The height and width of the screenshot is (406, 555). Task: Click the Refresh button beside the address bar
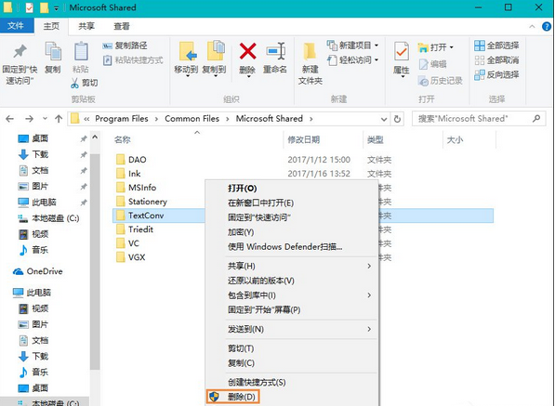[x=397, y=119]
